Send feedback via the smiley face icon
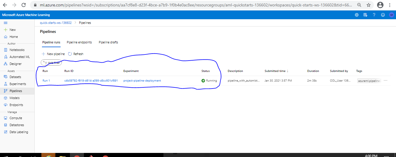This screenshot has width=396, height=157. click(x=383, y=15)
